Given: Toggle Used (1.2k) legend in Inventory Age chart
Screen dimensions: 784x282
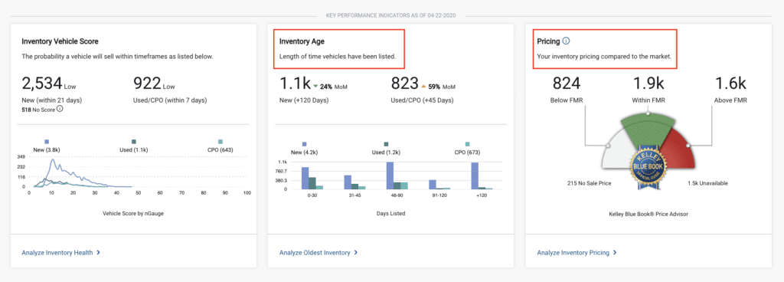Looking at the screenshot, I should [386, 148].
